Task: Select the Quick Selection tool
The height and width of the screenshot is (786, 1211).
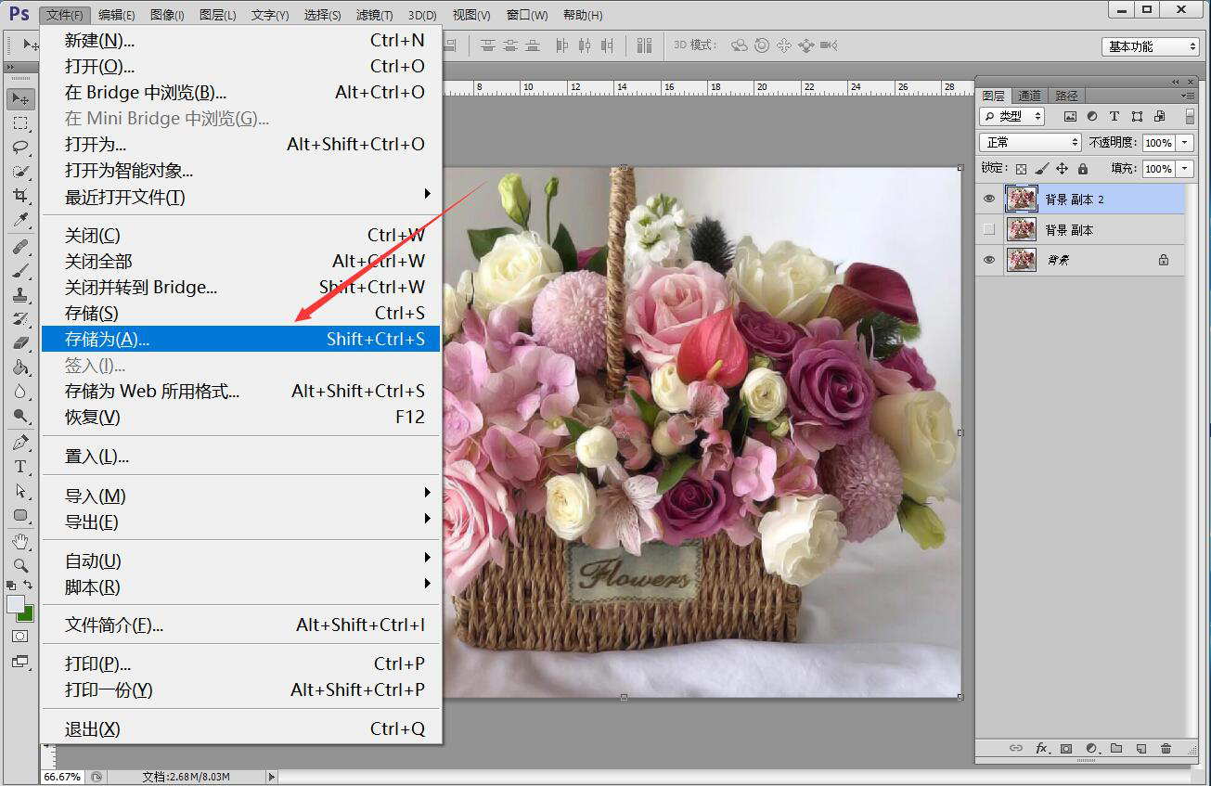Action: [x=20, y=172]
